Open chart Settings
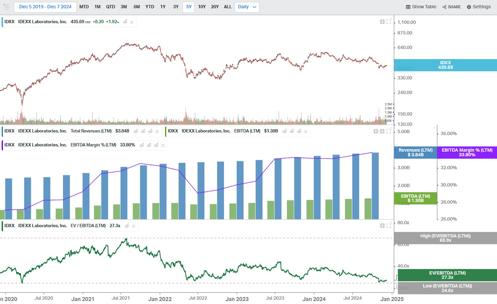This screenshot has height=304, width=497. [x=479, y=7]
